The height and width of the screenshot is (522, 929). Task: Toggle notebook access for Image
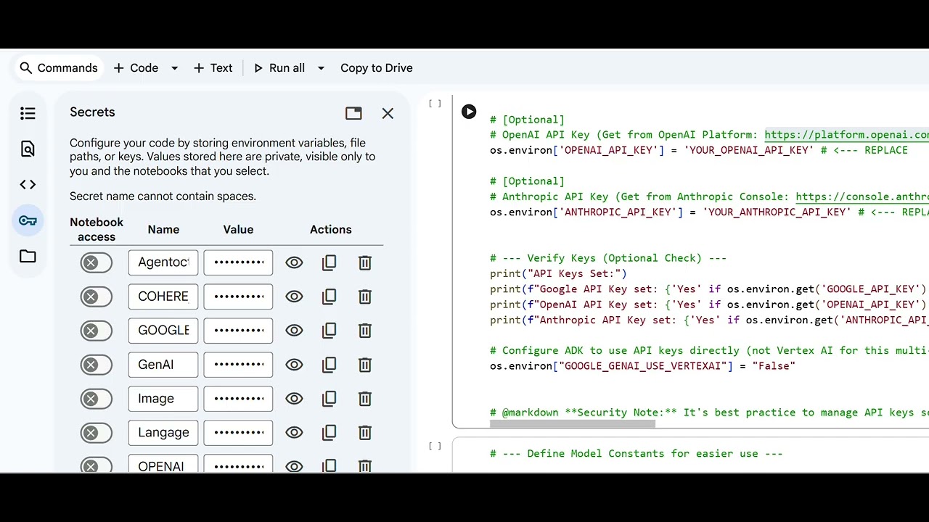(x=97, y=399)
